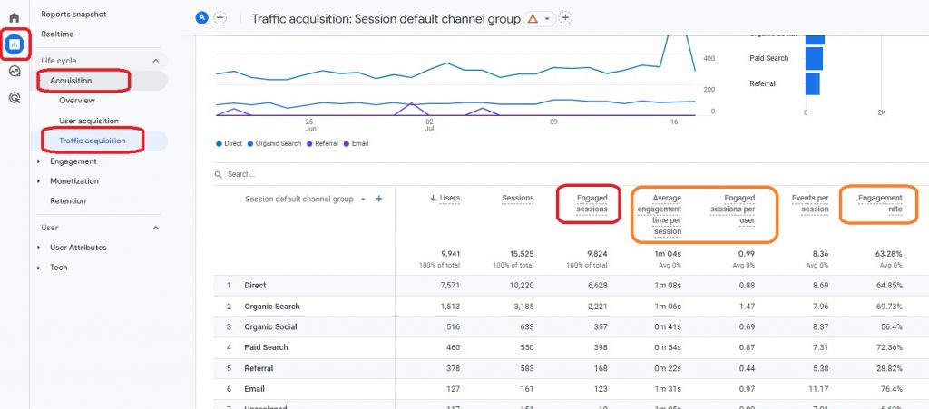Toggle the Email legend item
The height and width of the screenshot is (409, 929).
(356, 144)
